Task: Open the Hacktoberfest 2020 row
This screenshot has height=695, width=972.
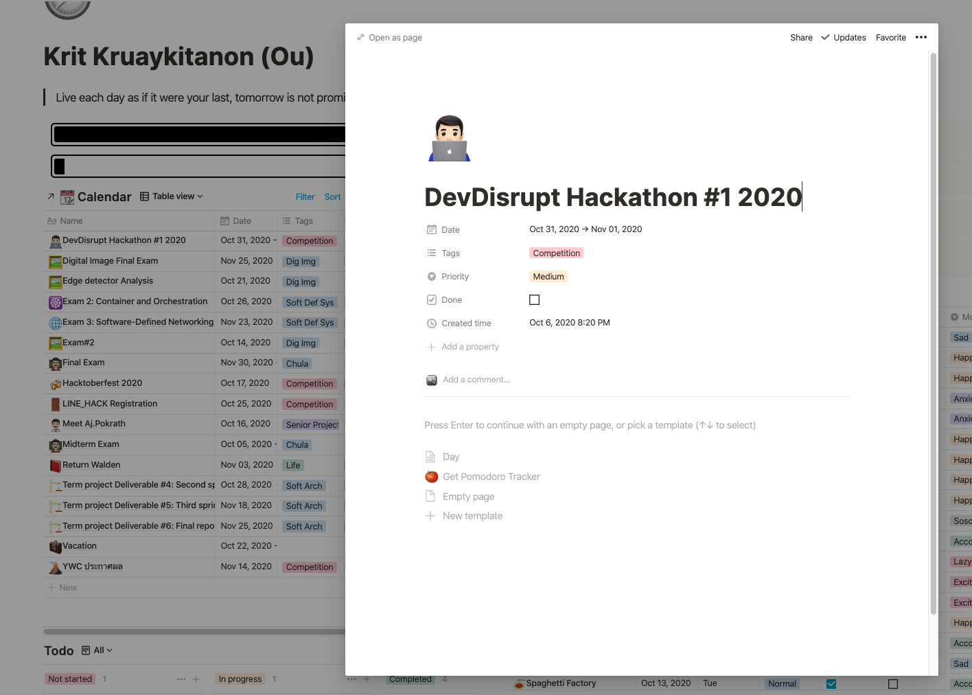Action: 102,383
